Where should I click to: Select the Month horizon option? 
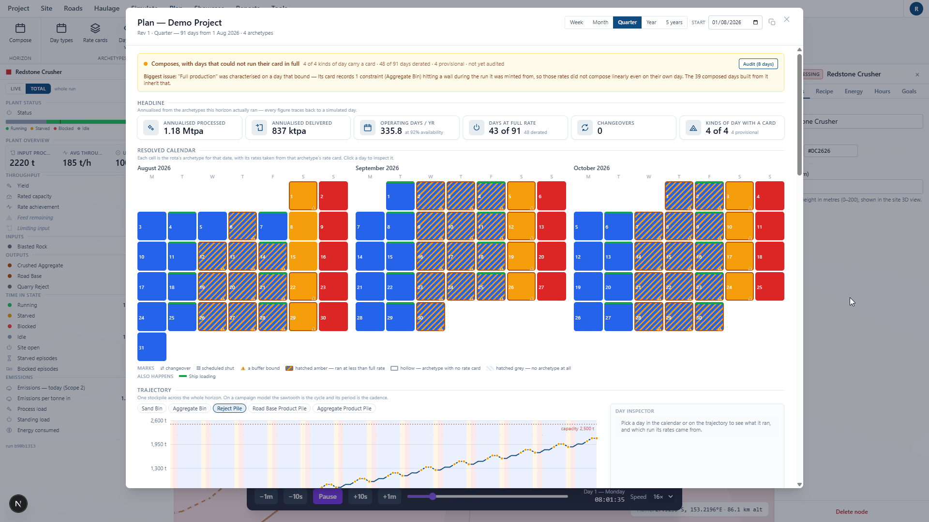[600, 22]
